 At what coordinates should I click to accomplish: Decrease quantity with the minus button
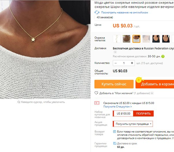[x=116, y=63]
